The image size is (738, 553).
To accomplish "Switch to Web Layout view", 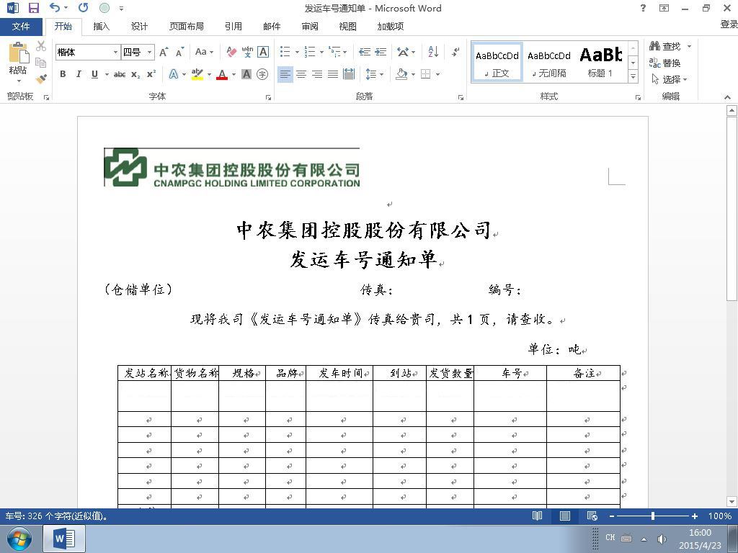I will 592,516.
